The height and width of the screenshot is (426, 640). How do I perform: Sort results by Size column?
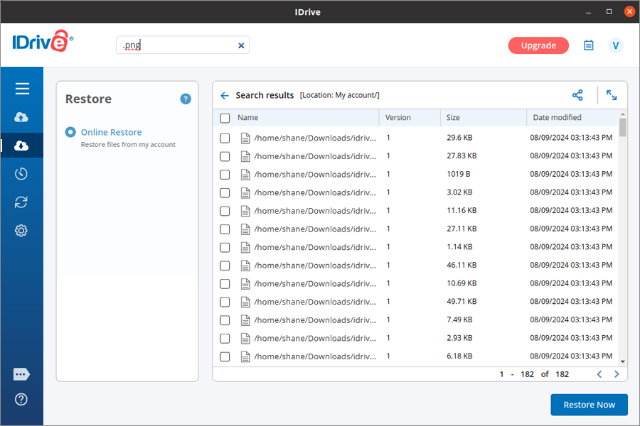[453, 118]
